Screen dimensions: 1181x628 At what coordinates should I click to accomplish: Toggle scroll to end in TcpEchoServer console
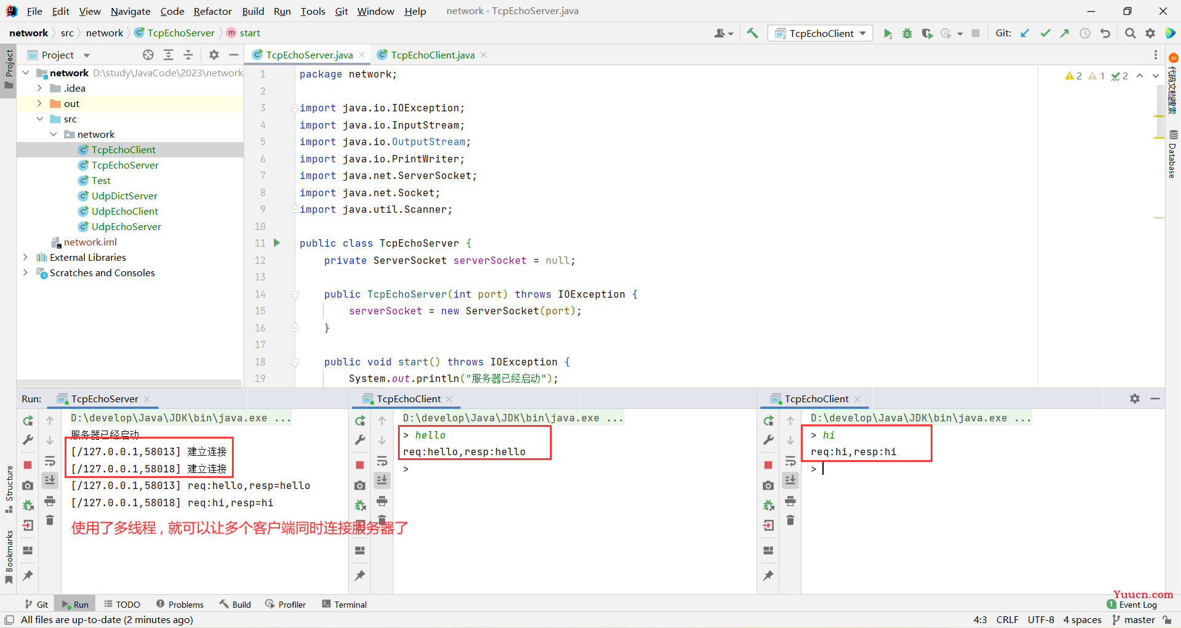50,480
